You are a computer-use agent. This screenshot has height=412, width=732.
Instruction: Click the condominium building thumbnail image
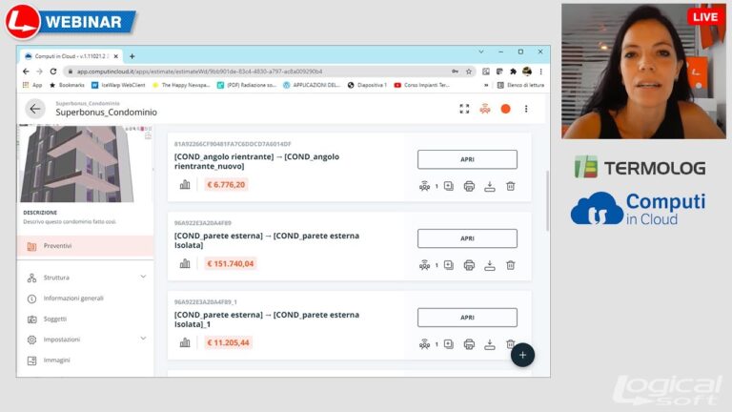(86, 163)
